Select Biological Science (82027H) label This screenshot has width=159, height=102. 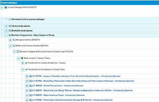[x=28, y=40]
